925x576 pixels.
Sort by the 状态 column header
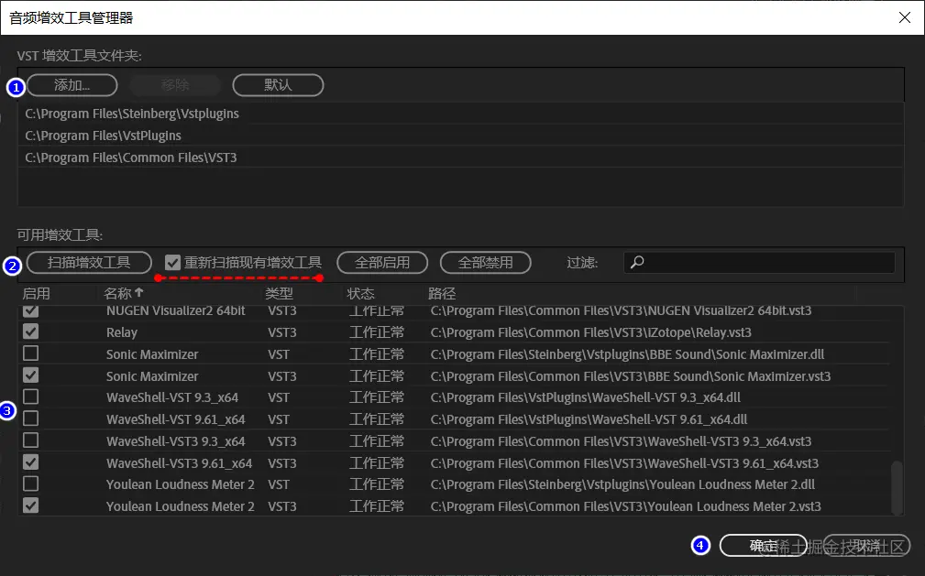[x=360, y=293]
